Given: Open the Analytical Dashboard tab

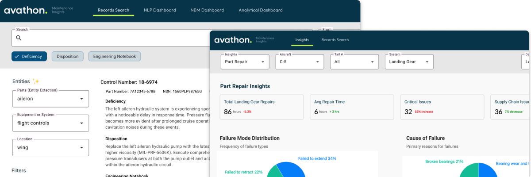Looking at the screenshot, I should [261, 10].
